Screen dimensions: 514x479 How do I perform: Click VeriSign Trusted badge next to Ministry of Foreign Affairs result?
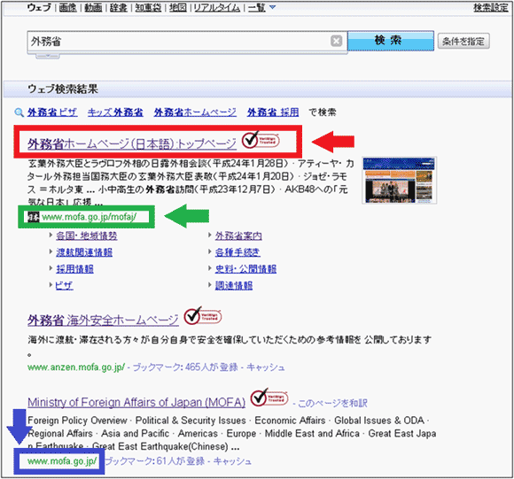269,398
